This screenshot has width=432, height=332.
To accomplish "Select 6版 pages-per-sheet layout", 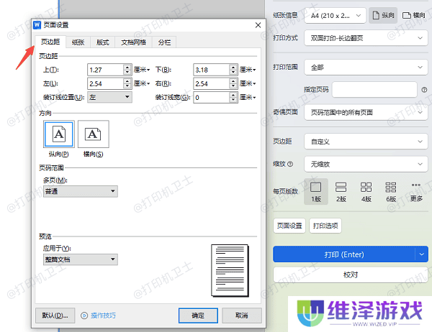I will coord(391,192).
